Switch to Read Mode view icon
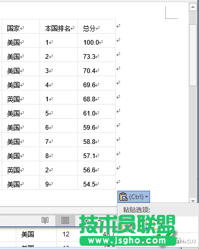Screen dimensions: 199x249 (x=45, y=220)
